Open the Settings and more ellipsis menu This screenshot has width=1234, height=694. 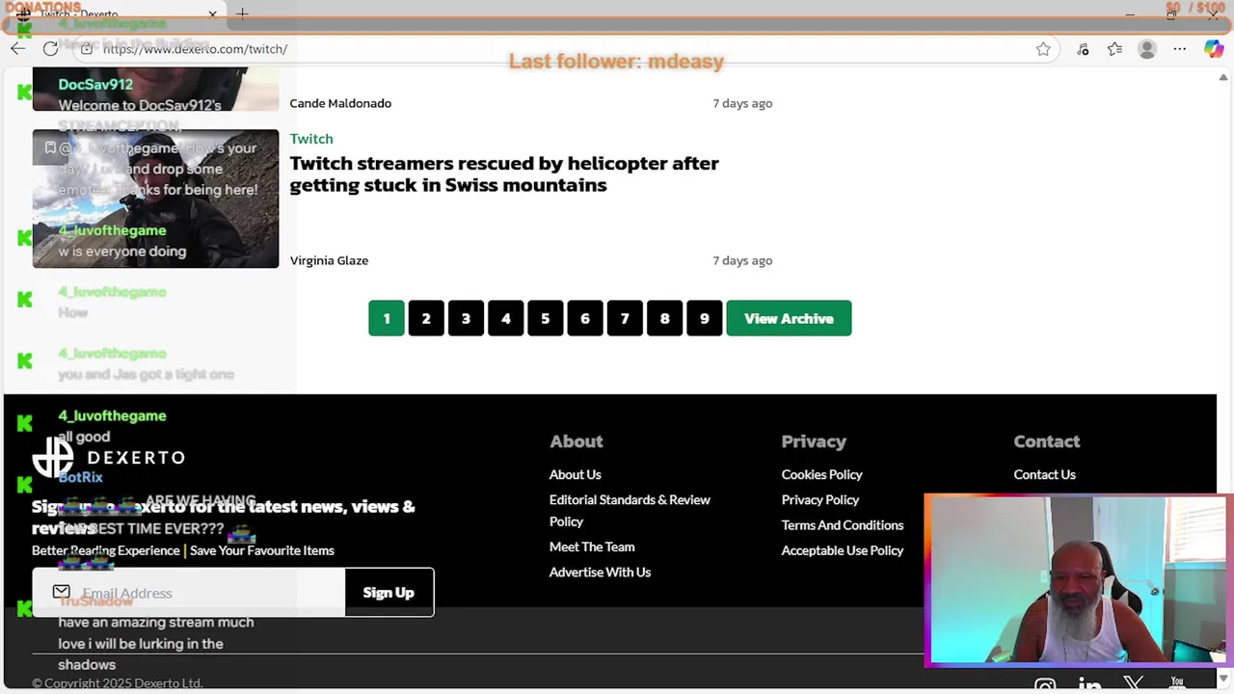click(x=1180, y=49)
